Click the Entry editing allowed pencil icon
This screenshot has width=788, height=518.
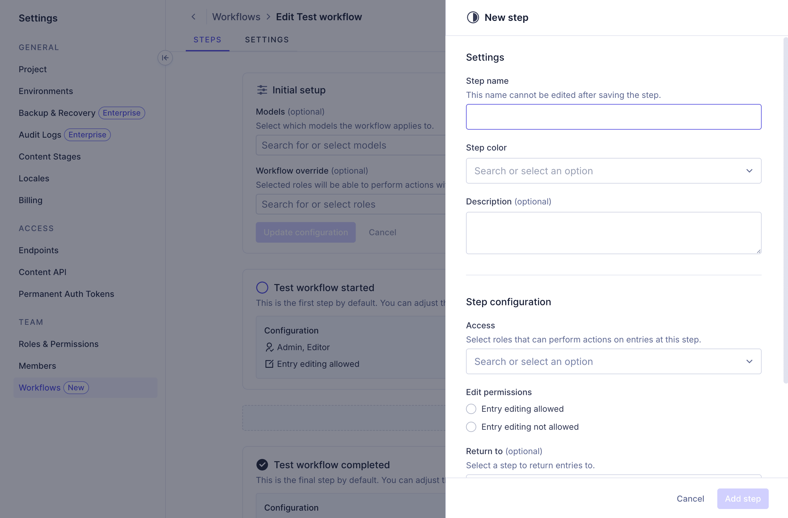pyautogui.click(x=269, y=364)
